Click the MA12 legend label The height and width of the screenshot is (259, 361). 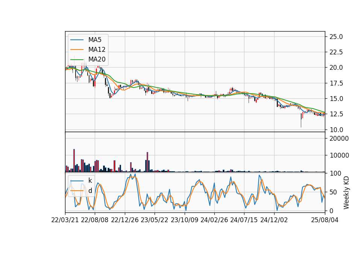[97, 50]
